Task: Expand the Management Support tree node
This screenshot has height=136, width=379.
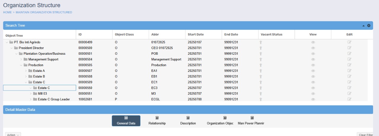Action: pyautogui.click(x=21, y=59)
